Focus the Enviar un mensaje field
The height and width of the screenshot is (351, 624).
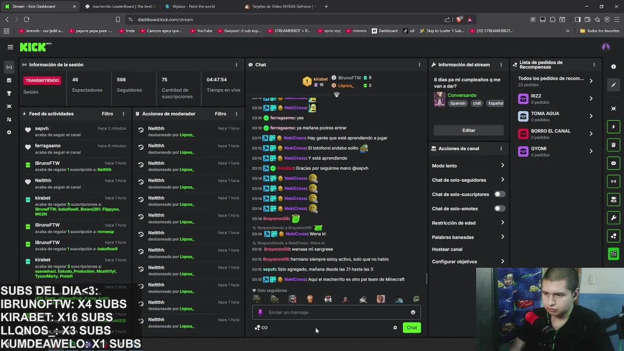[x=336, y=312]
